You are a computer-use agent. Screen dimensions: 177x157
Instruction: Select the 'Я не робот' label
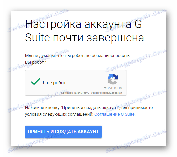point(54,83)
